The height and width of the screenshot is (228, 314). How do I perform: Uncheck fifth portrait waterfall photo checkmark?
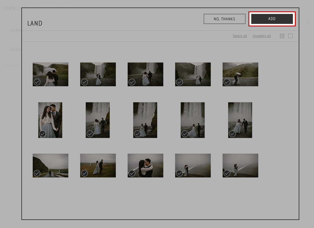[232, 134]
